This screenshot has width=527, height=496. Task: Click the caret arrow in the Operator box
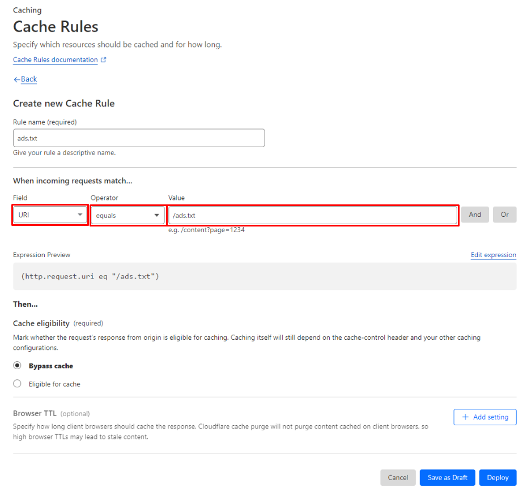[x=156, y=216]
